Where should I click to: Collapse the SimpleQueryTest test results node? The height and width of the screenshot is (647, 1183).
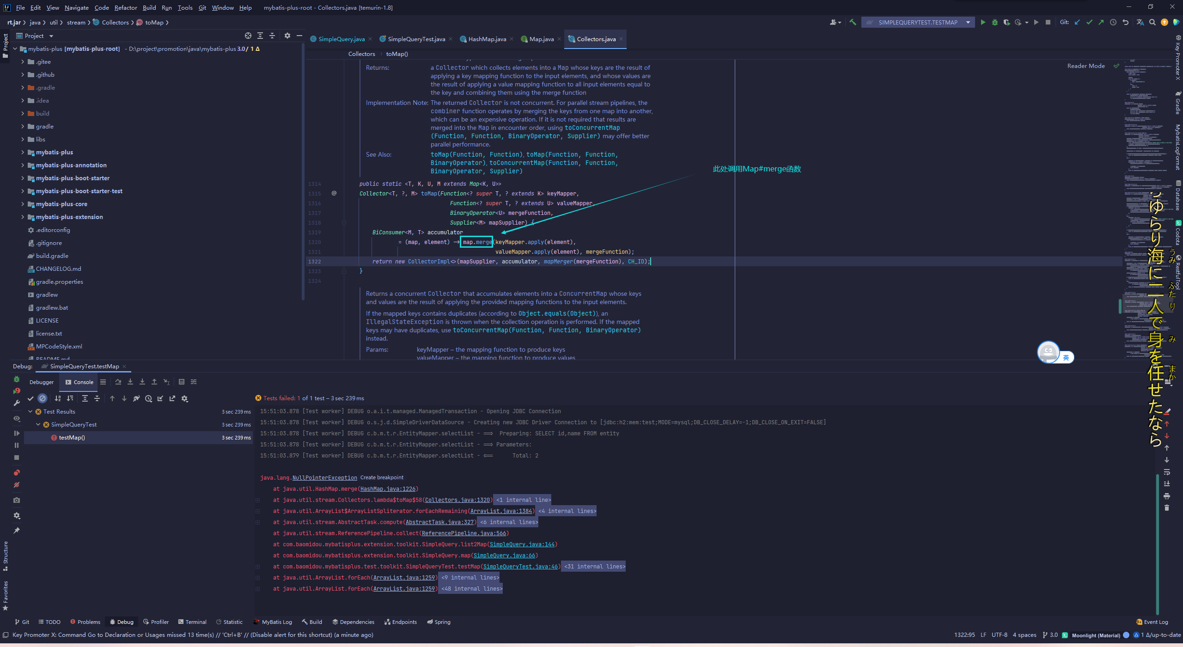pos(38,424)
